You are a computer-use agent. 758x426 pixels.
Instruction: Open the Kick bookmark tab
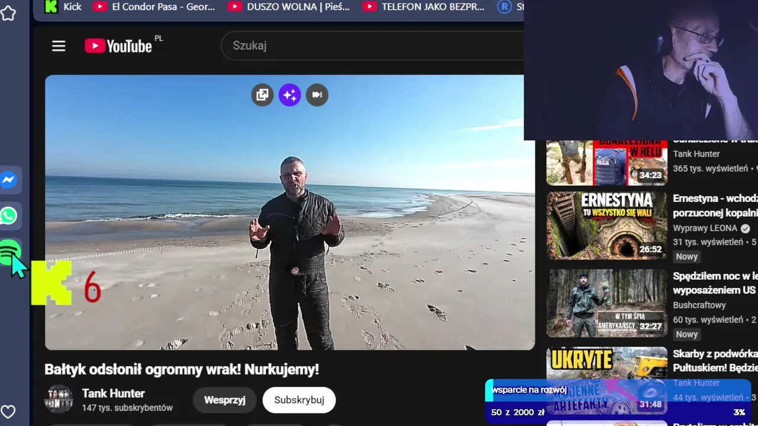click(x=63, y=7)
